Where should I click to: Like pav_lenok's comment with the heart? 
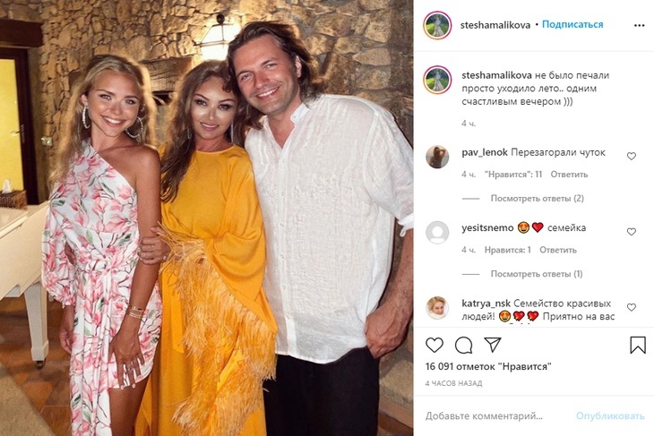coord(632,156)
